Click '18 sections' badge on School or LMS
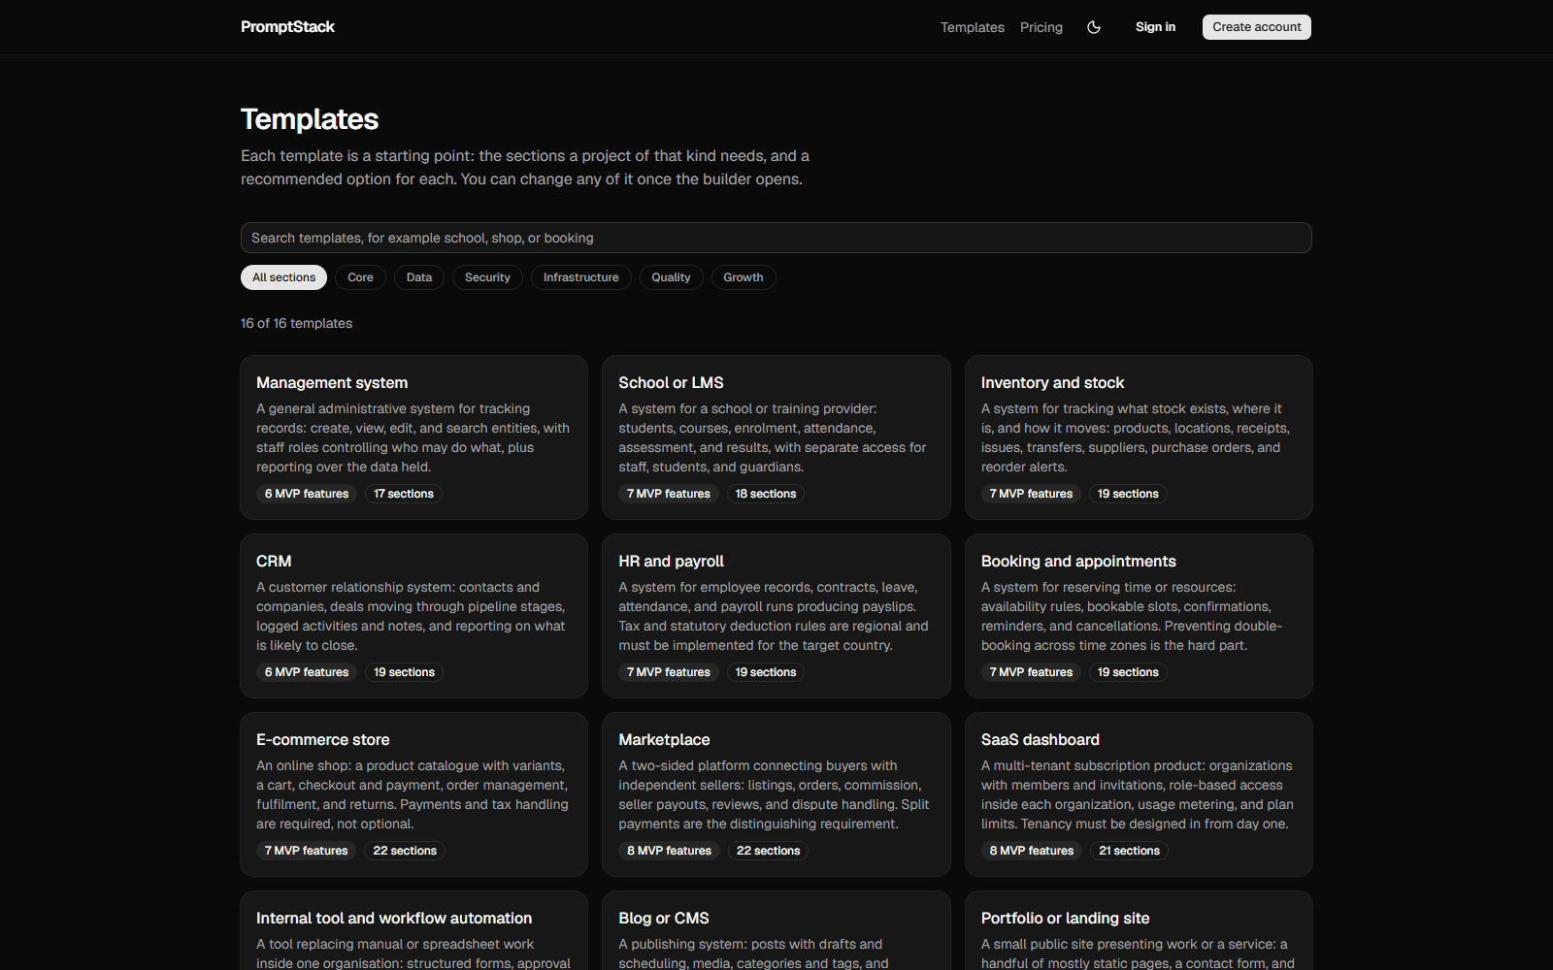1553x970 pixels. click(x=766, y=494)
